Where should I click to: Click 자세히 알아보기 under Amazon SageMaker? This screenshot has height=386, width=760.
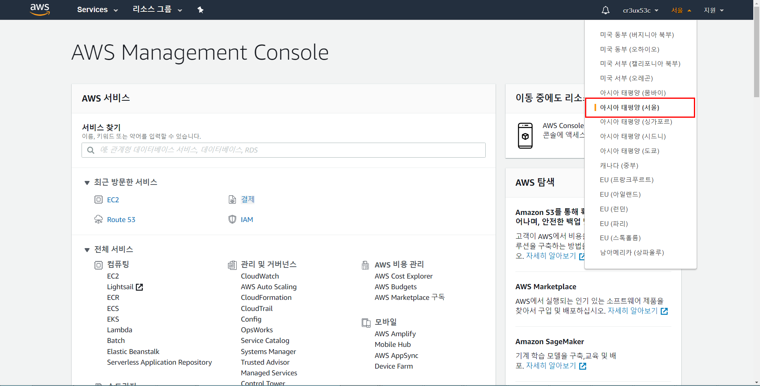point(551,366)
